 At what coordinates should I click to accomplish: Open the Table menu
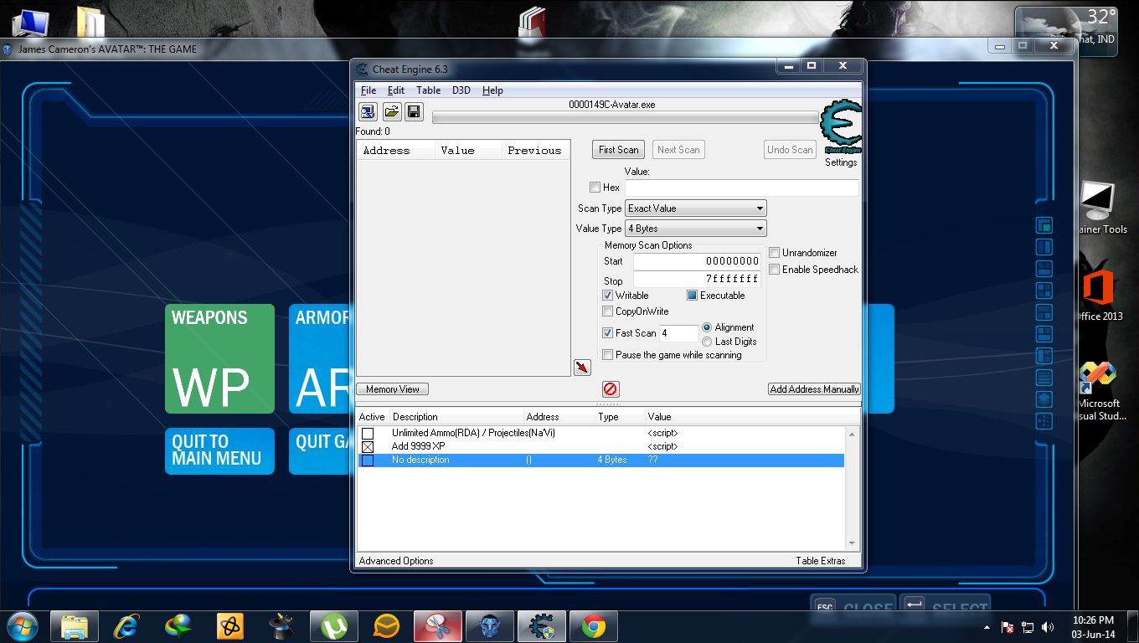[x=428, y=90]
